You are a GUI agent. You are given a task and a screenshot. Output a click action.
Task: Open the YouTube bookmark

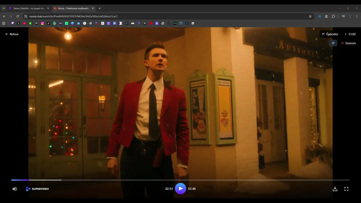[x=25, y=23]
